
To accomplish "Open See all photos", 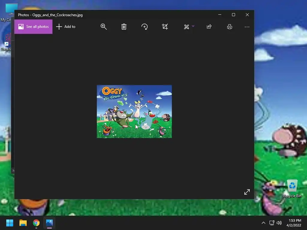I will pyautogui.click(x=34, y=27).
